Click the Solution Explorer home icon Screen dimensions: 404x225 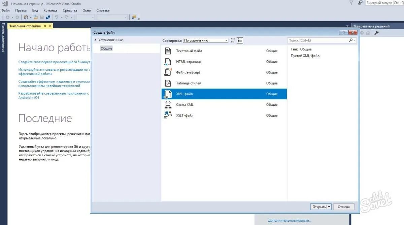tap(368, 33)
